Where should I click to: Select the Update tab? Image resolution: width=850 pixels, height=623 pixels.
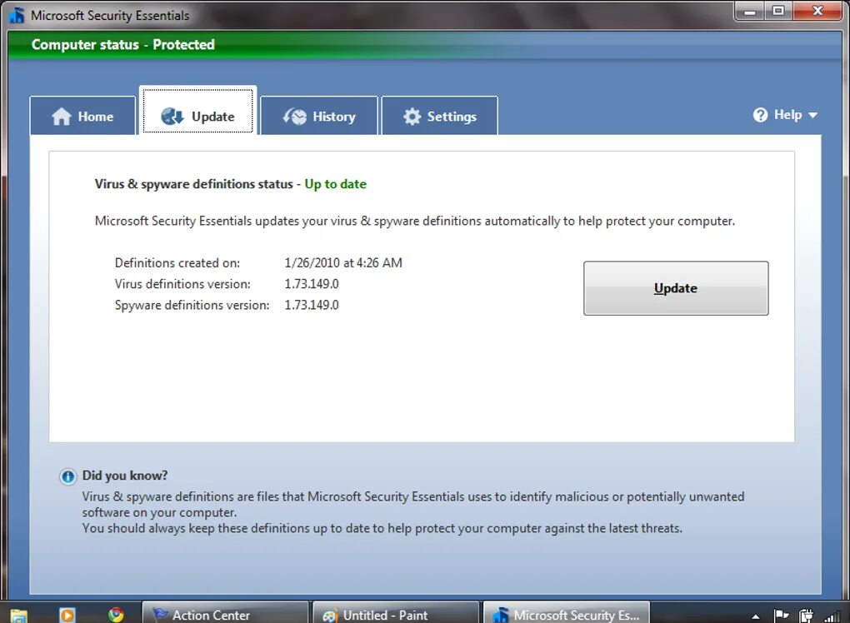pyautogui.click(x=197, y=111)
